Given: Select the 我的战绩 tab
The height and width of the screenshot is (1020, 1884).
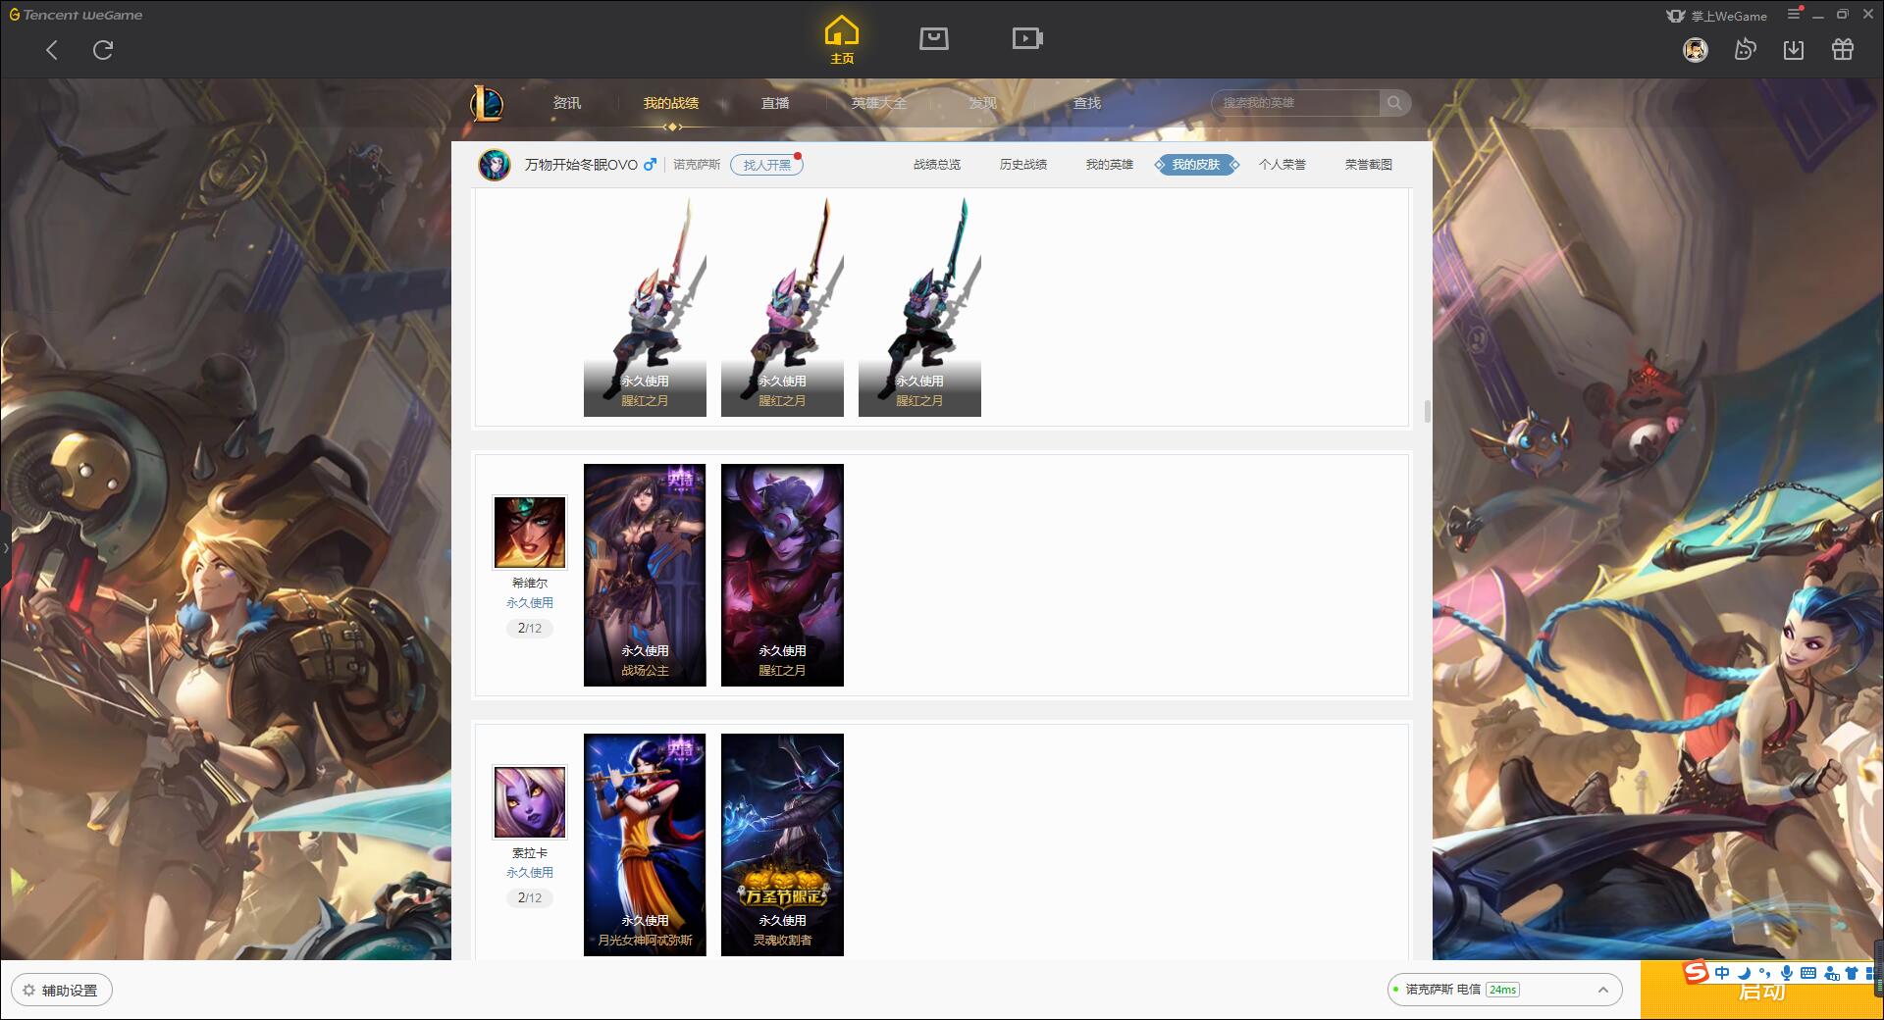Looking at the screenshot, I should point(671,103).
